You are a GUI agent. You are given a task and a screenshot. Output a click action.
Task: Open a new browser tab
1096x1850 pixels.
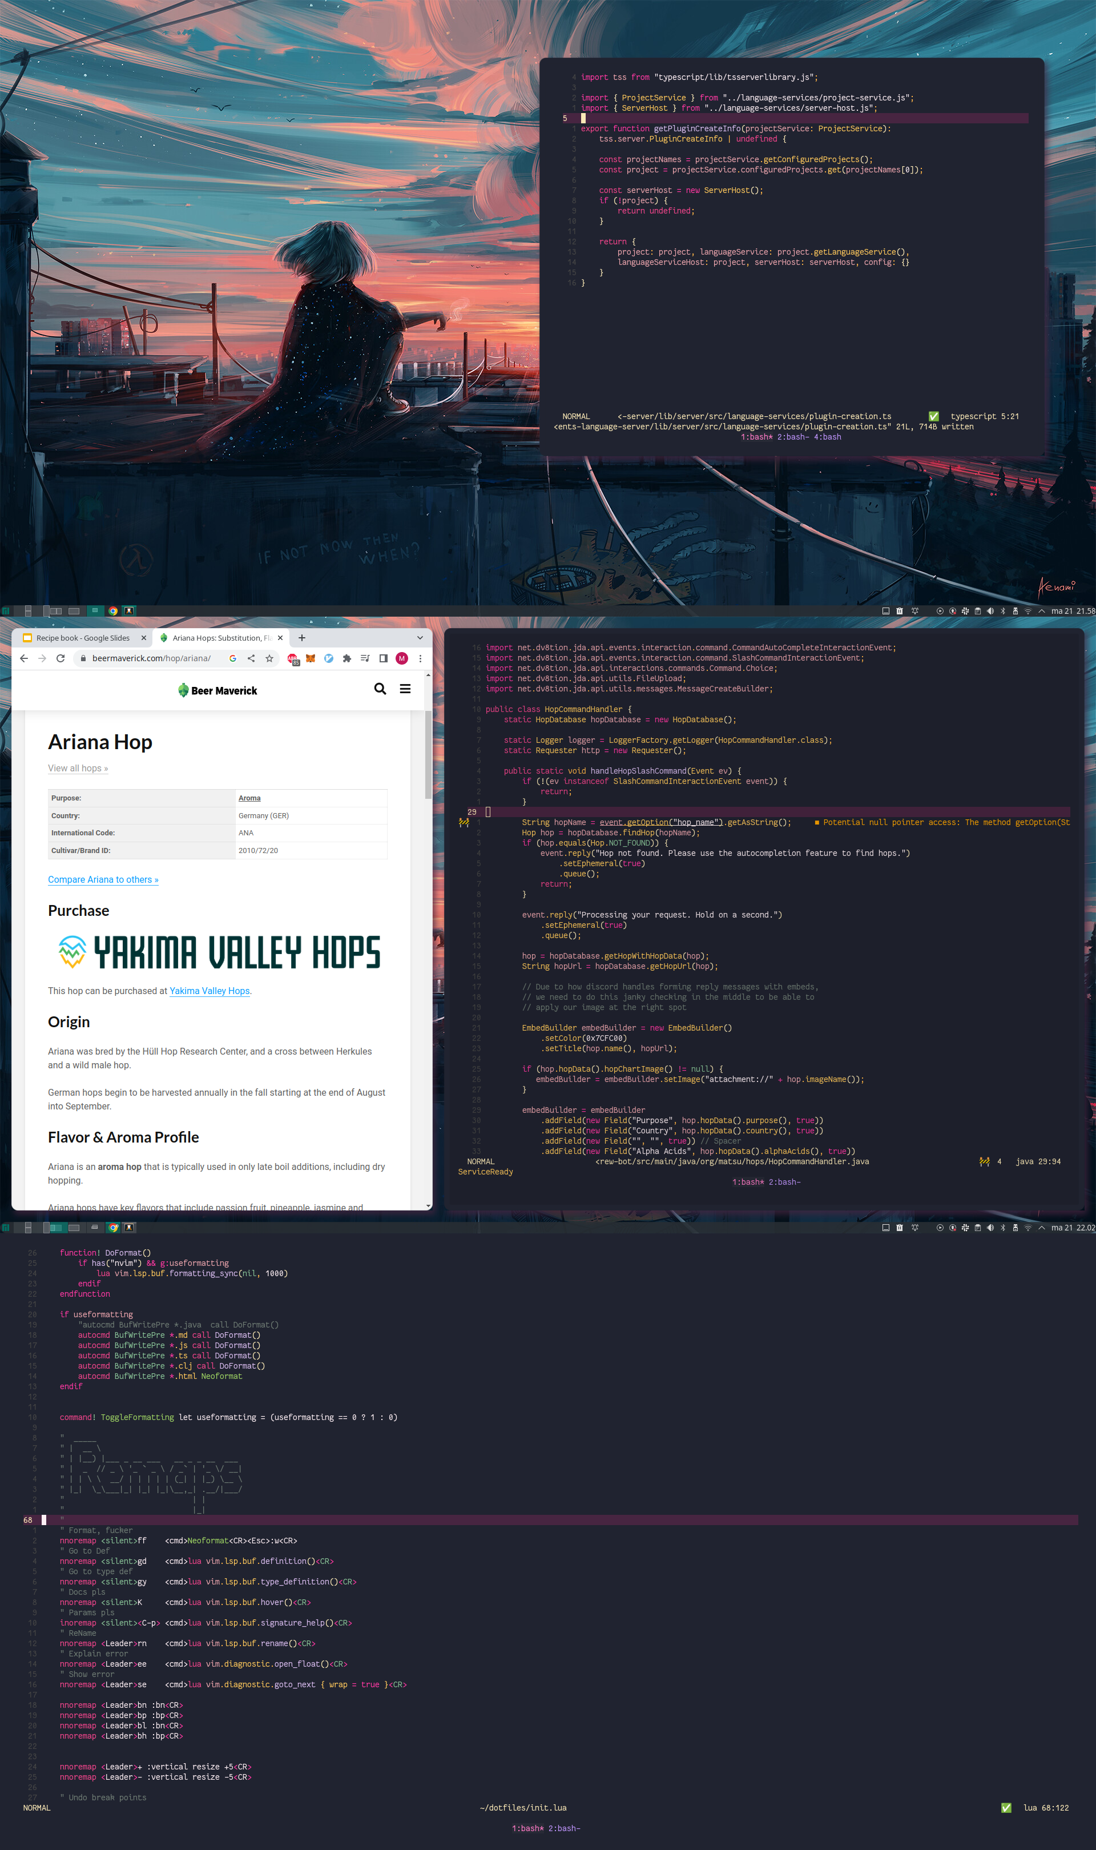(301, 637)
